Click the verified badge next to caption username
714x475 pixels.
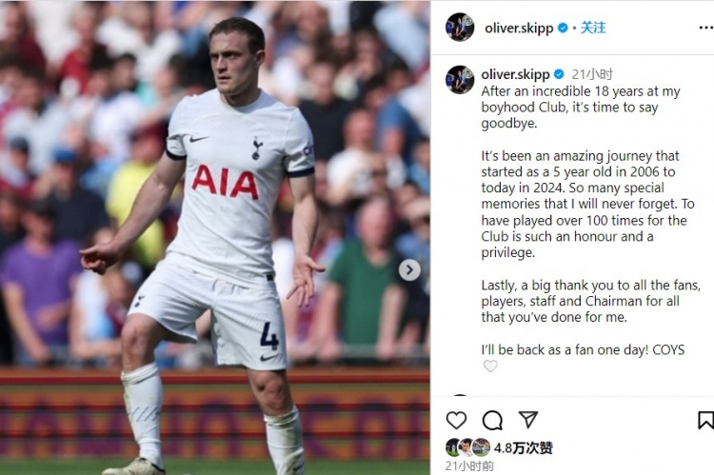[559, 74]
